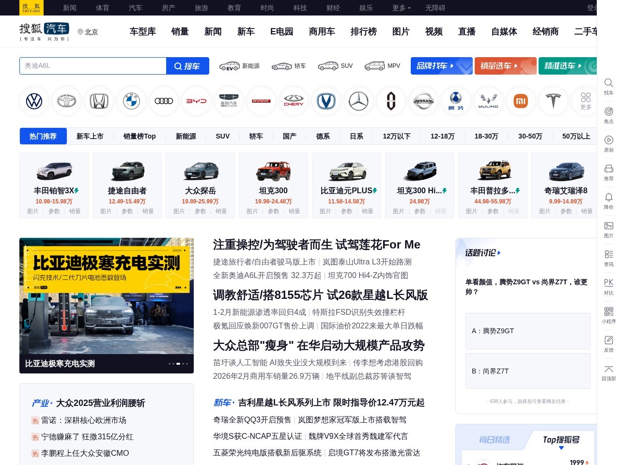Image resolution: width=620 pixels, height=465 pixels.
Task: Click the blue 搜车 search button
Action: point(187,66)
